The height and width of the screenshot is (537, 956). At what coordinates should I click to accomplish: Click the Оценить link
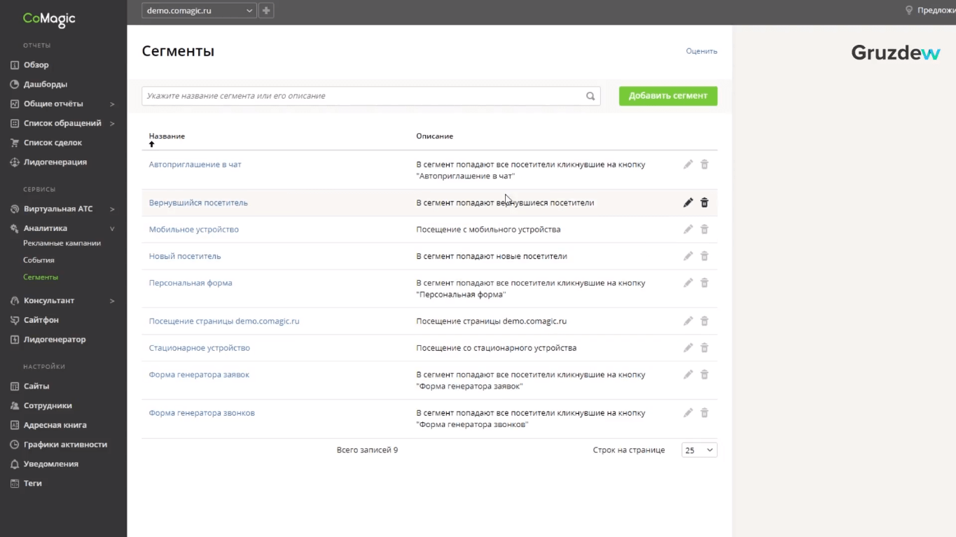(x=701, y=51)
